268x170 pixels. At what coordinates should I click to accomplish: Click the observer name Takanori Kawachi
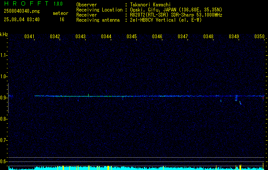(x=150, y=5)
